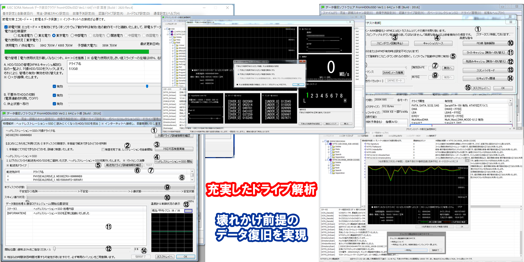Screen dimensions: 524x262
Task: Uncheck 有効 for 休止状態へ移行 row C
Action: point(54,104)
